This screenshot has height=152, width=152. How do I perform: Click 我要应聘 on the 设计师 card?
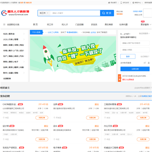(42, 139)
